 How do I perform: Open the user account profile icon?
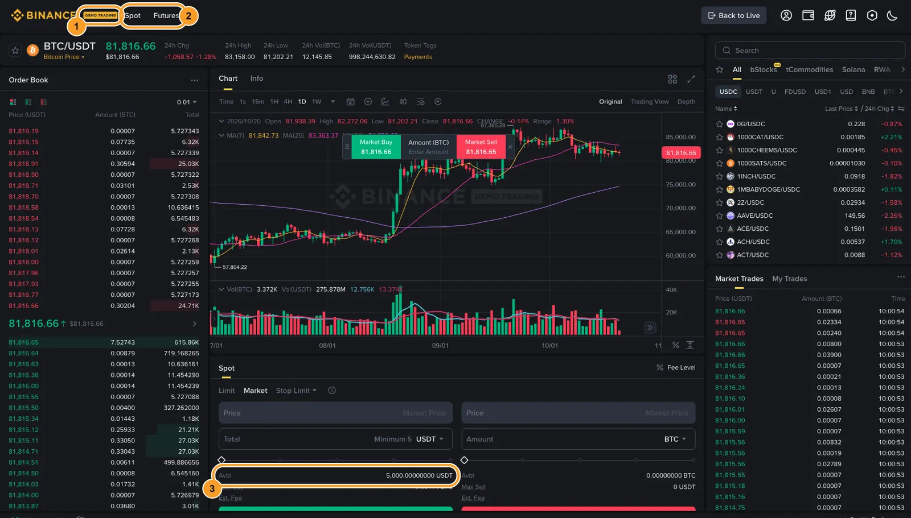tap(786, 15)
